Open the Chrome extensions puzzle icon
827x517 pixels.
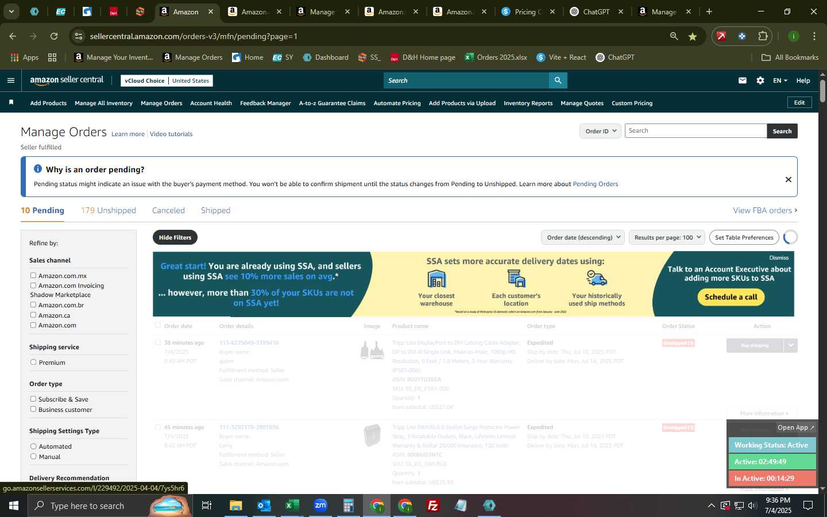[x=763, y=36]
